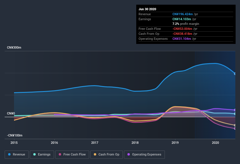240x164 pixels.
Task: Toggle the Revenue legend series
Action: [x=17, y=155]
